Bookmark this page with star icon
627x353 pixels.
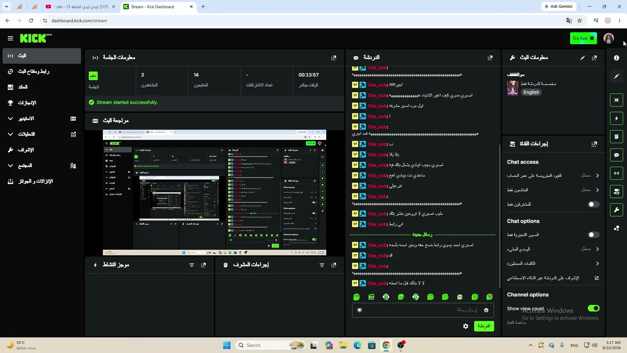(x=579, y=21)
